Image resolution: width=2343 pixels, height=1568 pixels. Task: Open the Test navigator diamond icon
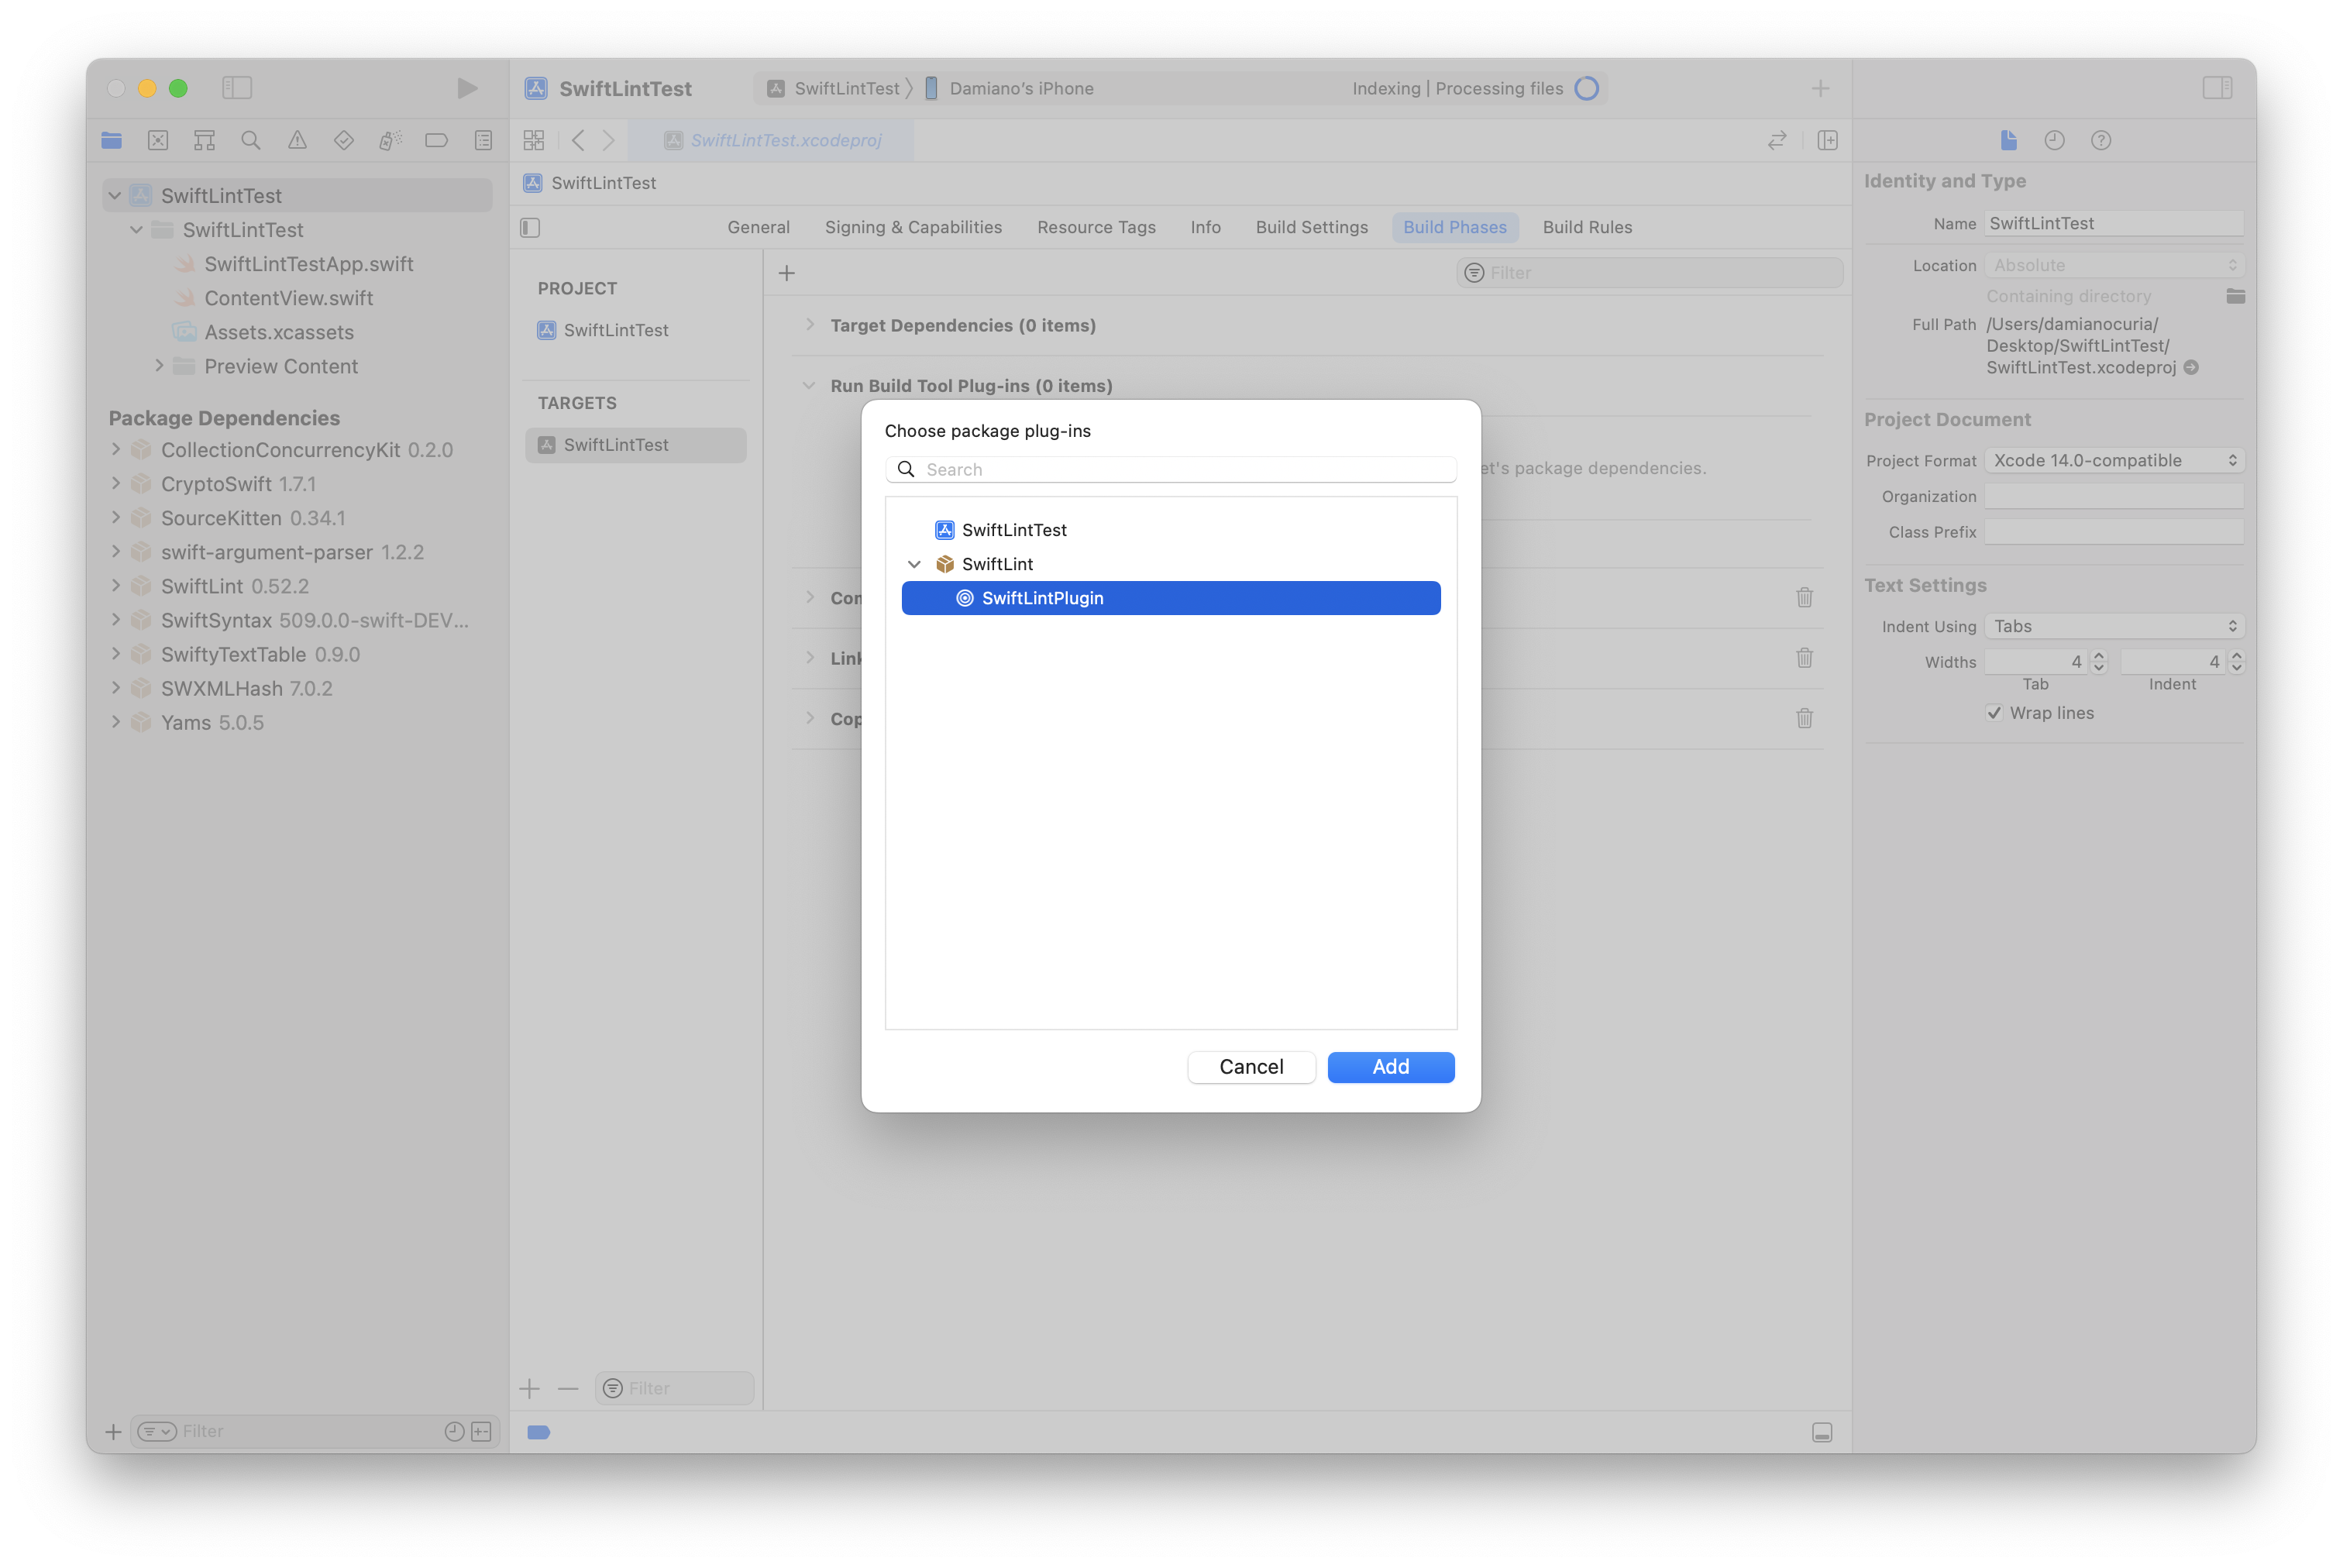click(344, 140)
